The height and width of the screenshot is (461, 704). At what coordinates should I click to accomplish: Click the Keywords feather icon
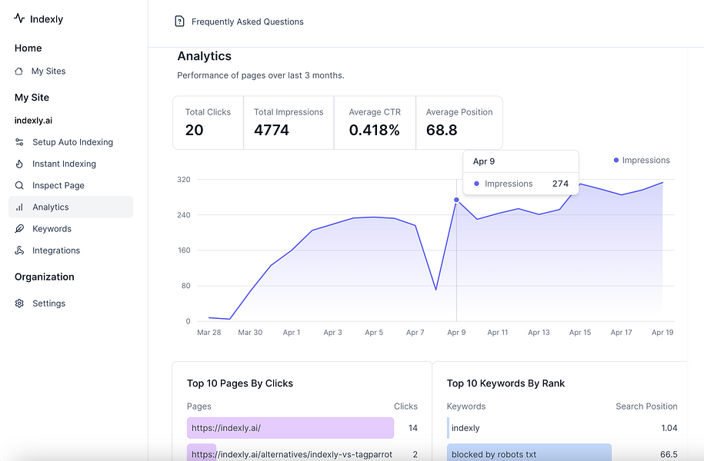coord(19,229)
